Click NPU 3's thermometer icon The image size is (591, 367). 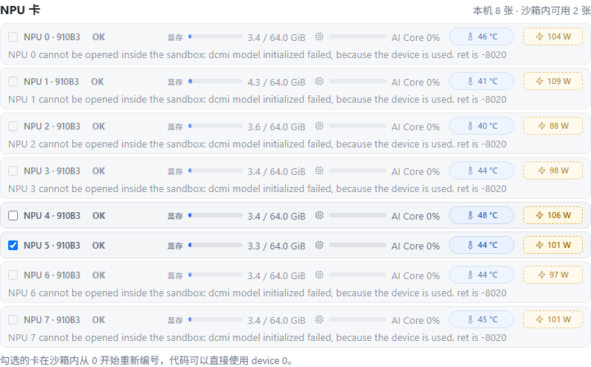point(470,170)
